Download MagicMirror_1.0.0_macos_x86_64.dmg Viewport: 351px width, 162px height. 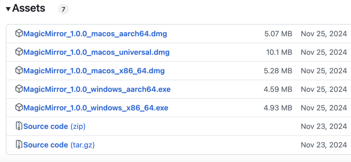(x=94, y=71)
